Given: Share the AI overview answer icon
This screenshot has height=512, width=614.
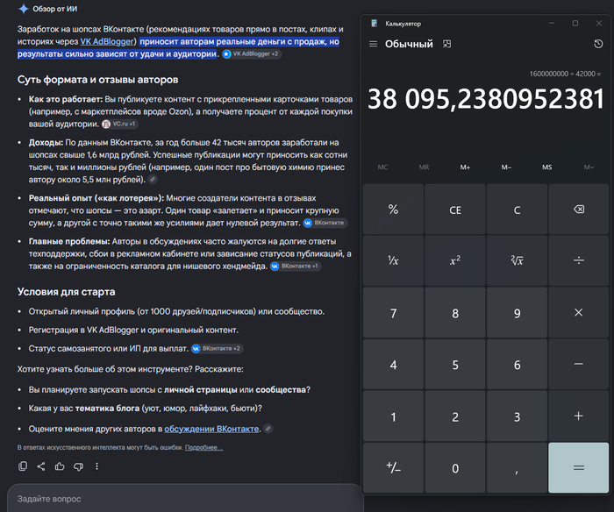Looking at the screenshot, I should (41, 466).
